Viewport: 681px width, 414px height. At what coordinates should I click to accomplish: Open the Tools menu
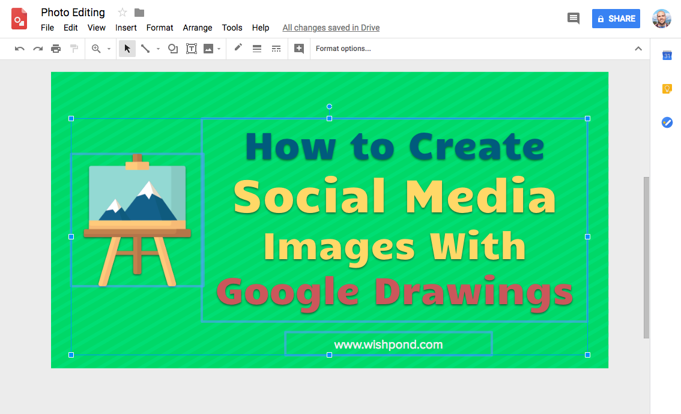(x=232, y=28)
